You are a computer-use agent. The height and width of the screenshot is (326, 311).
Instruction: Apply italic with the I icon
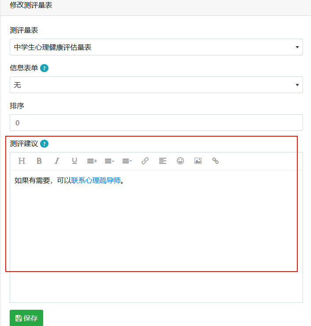coord(57,161)
